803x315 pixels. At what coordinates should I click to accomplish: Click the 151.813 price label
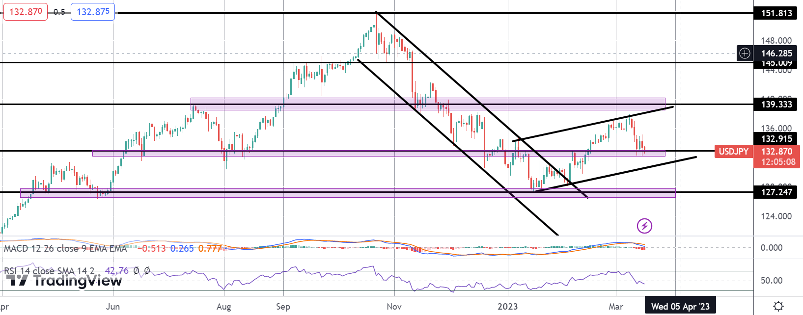pyautogui.click(x=776, y=13)
